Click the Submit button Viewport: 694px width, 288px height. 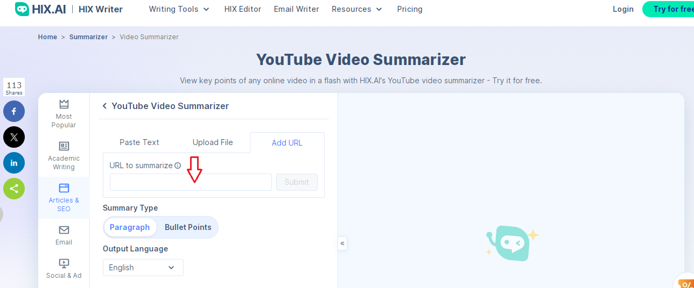(x=297, y=182)
